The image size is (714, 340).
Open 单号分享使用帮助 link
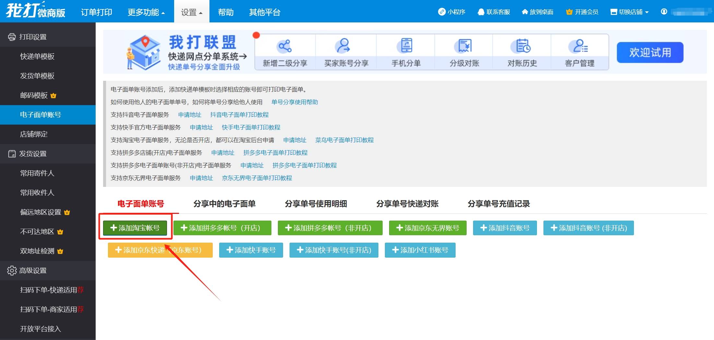click(x=294, y=102)
